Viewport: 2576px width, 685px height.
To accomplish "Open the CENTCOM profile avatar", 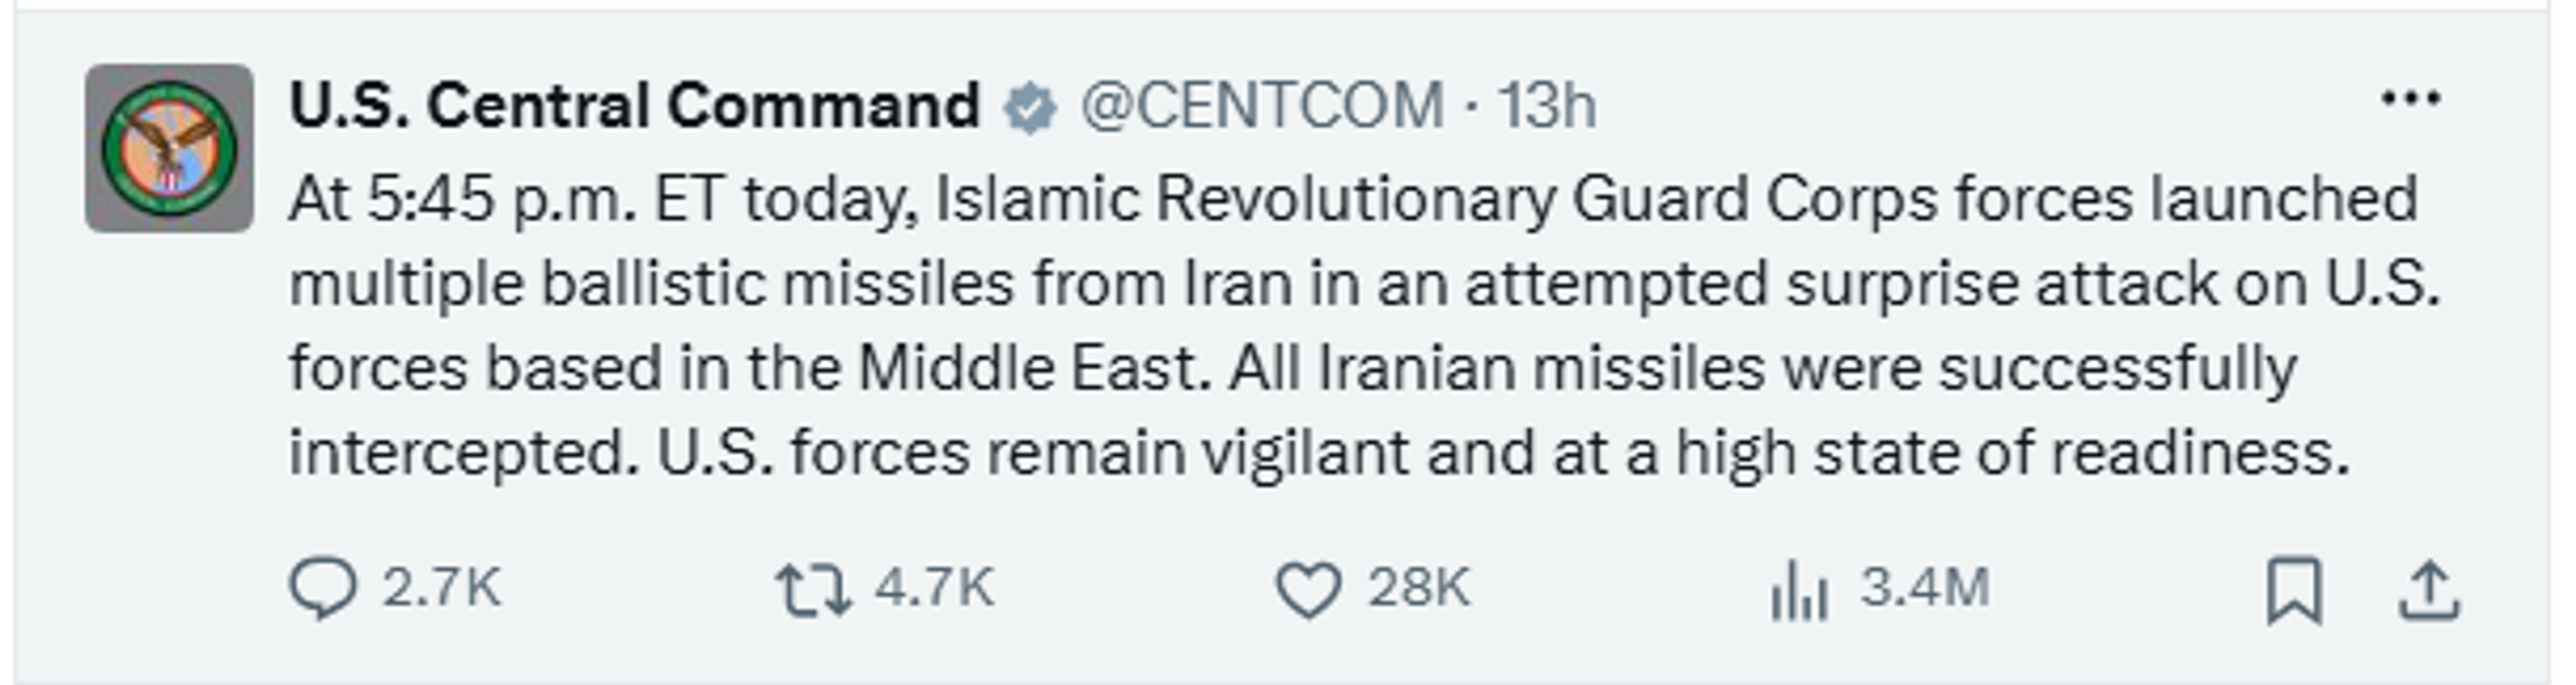I will (169, 149).
